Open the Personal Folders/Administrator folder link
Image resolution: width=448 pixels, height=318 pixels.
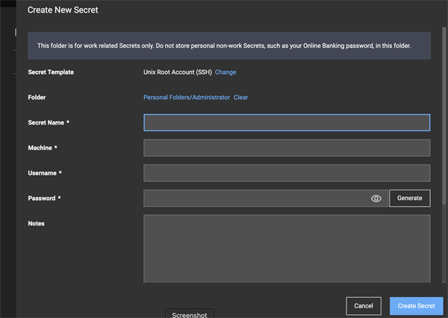tap(187, 98)
